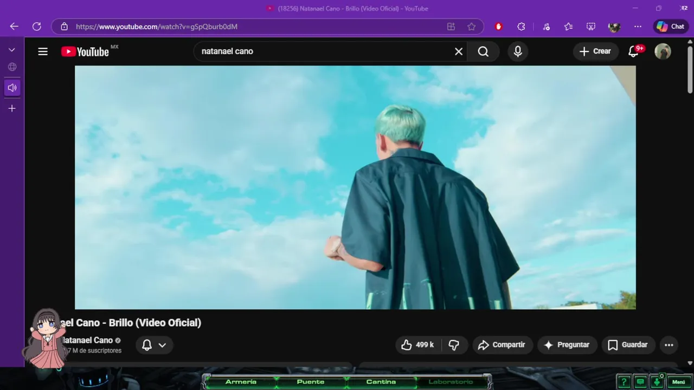Open YouTube notifications bell
Viewport: 694px width, 390px height.
pyautogui.click(x=633, y=51)
